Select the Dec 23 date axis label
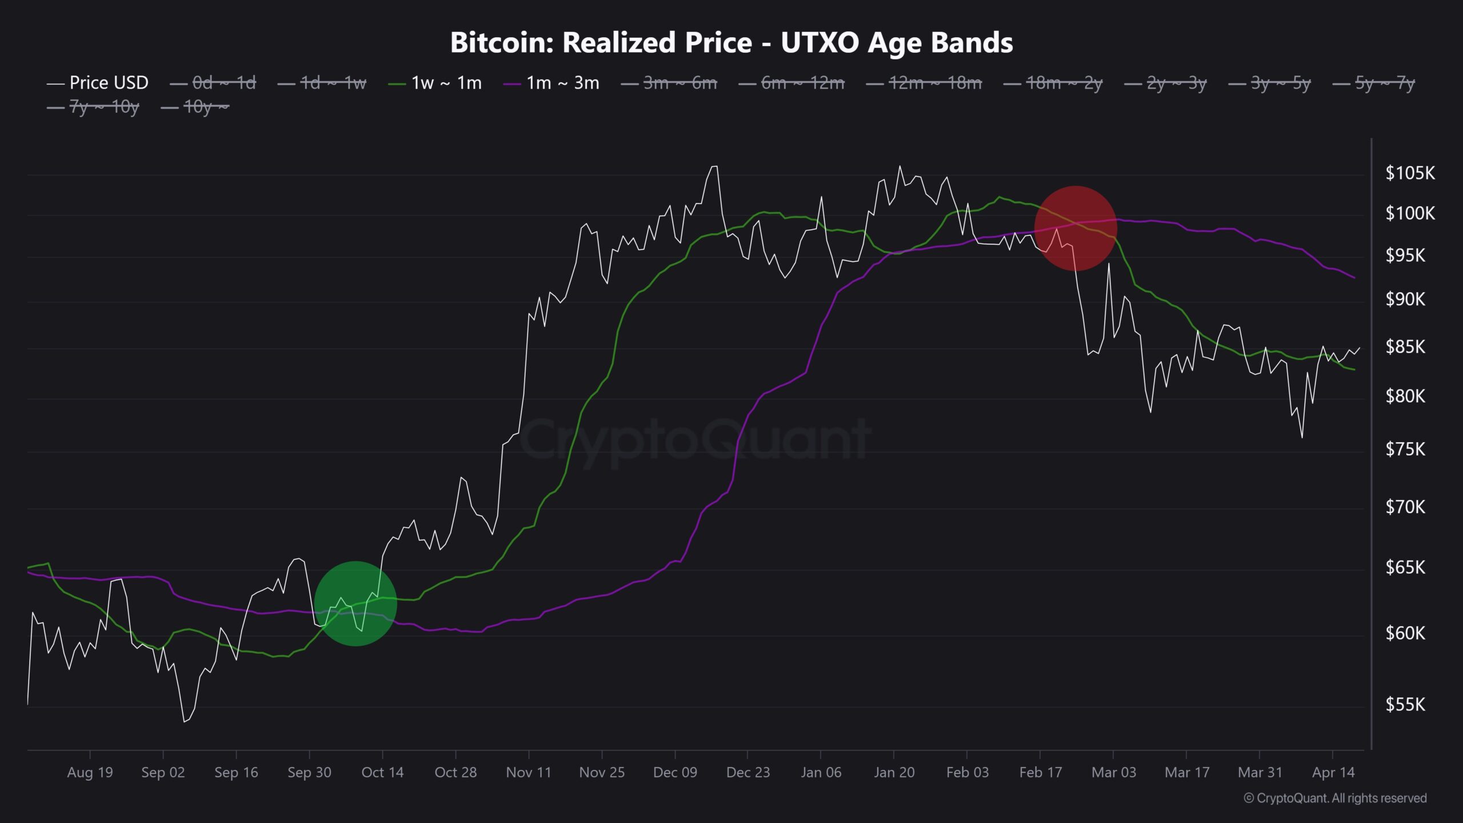This screenshot has height=823, width=1463. coord(748,772)
